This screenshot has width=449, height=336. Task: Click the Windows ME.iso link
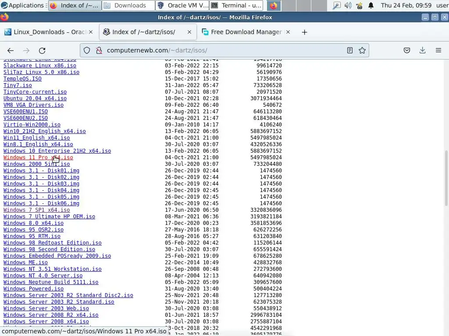[25, 262]
